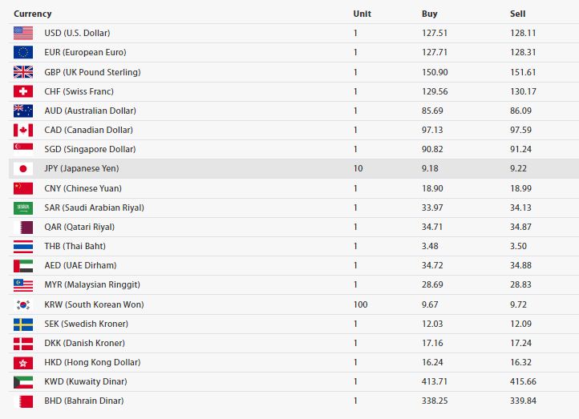Click the Japanese flag icon
Viewport: 579px width, 419px height.
[23, 168]
